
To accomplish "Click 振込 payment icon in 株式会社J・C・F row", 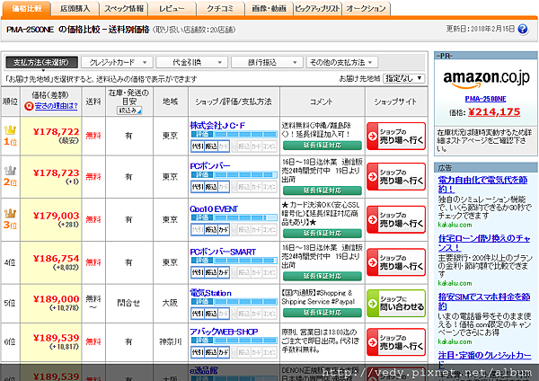I will pyautogui.click(x=211, y=146).
